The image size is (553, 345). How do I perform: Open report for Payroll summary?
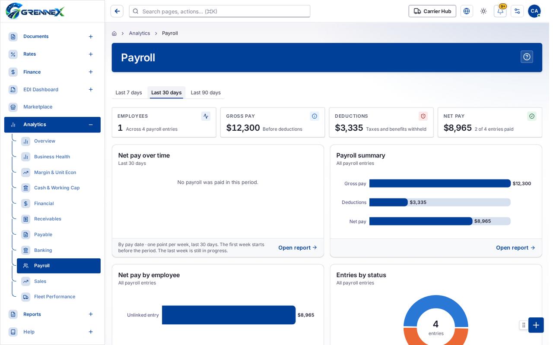click(x=515, y=248)
